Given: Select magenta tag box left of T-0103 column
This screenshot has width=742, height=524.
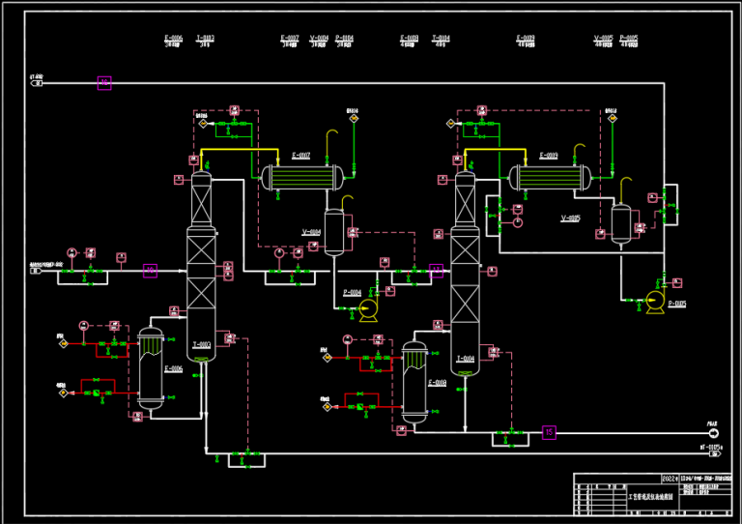Looking at the screenshot, I should pyautogui.click(x=150, y=271).
